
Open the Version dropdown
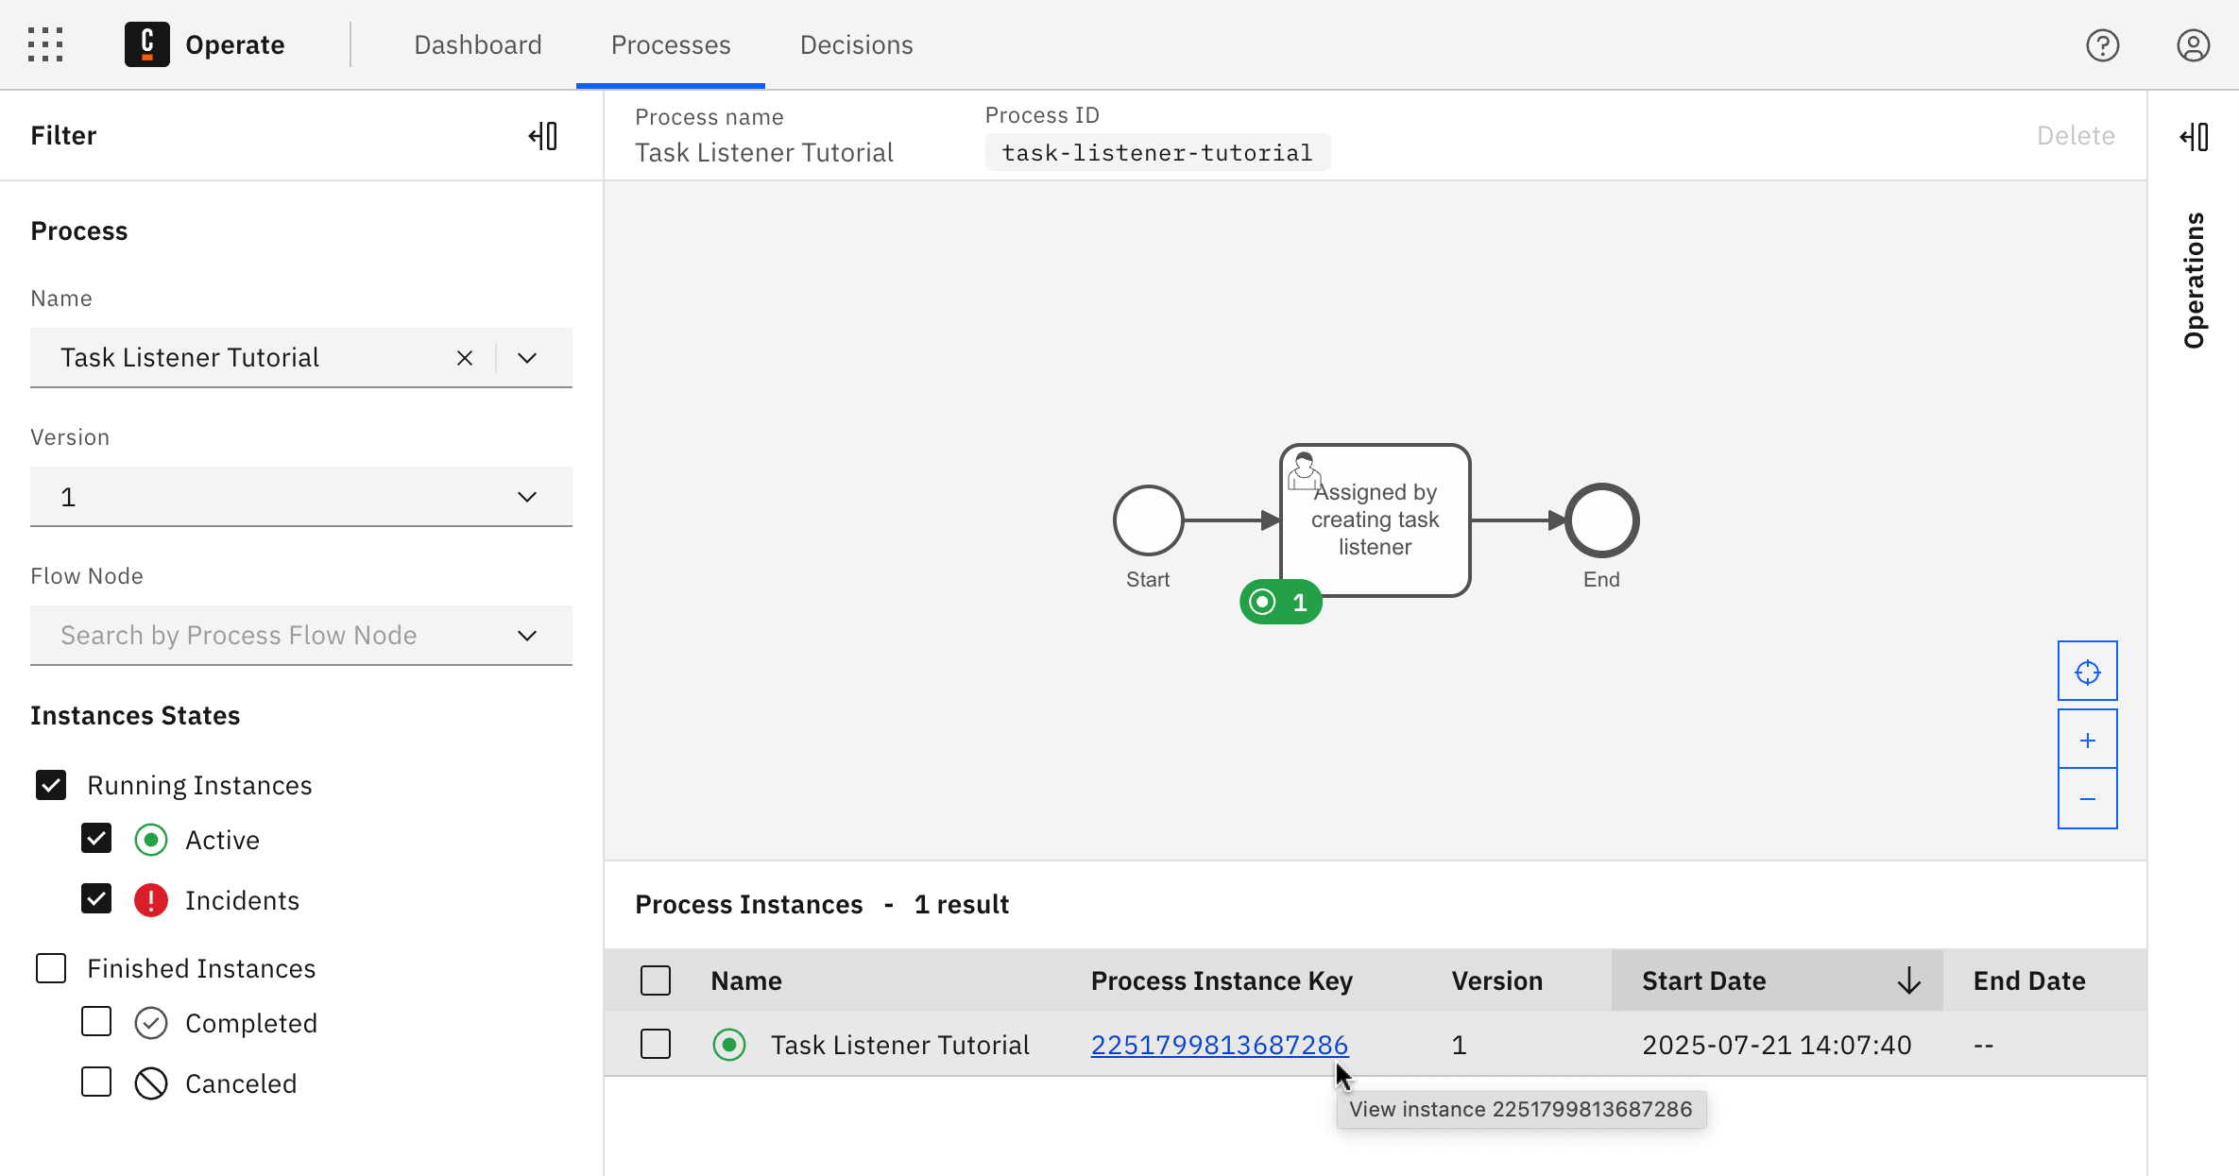pyautogui.click(x=526, y=496)
